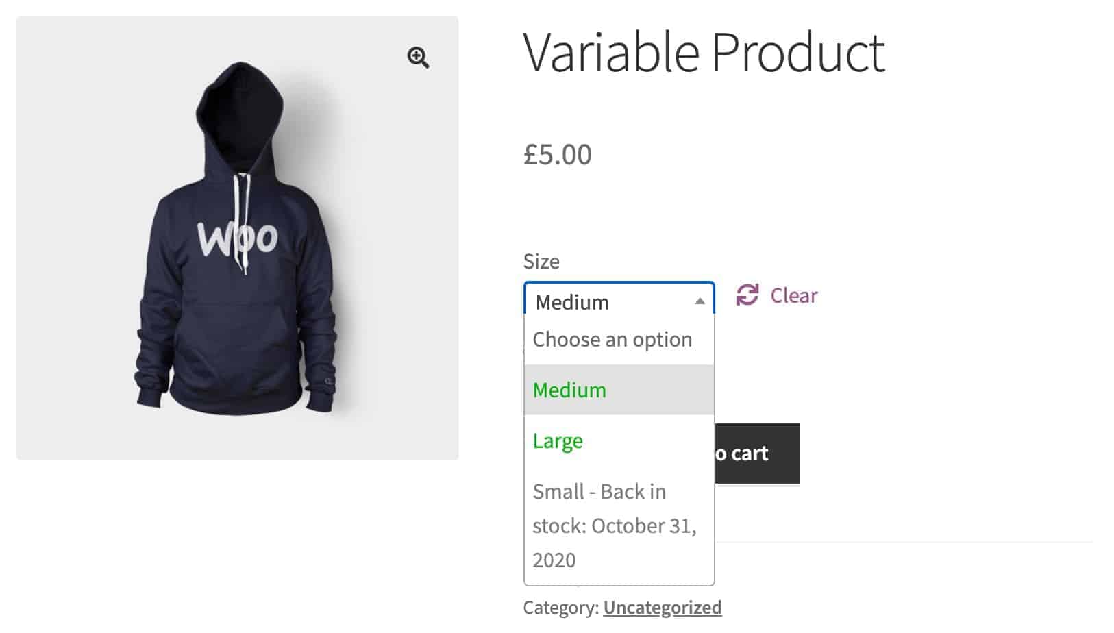The image size is (1114, 633).
Task: Click the Variable Product title heading
Action: point(704,52)
